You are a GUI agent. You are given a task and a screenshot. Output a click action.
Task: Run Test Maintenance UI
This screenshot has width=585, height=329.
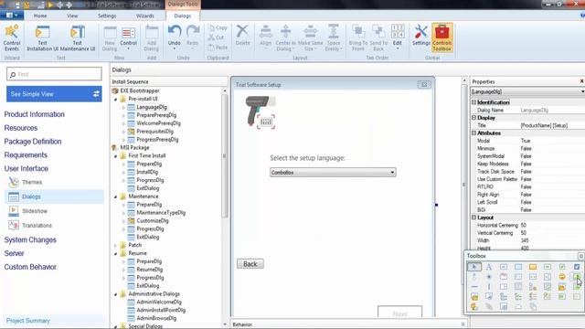point(78,37)
